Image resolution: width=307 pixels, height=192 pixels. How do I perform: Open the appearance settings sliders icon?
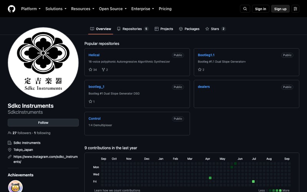295,9
